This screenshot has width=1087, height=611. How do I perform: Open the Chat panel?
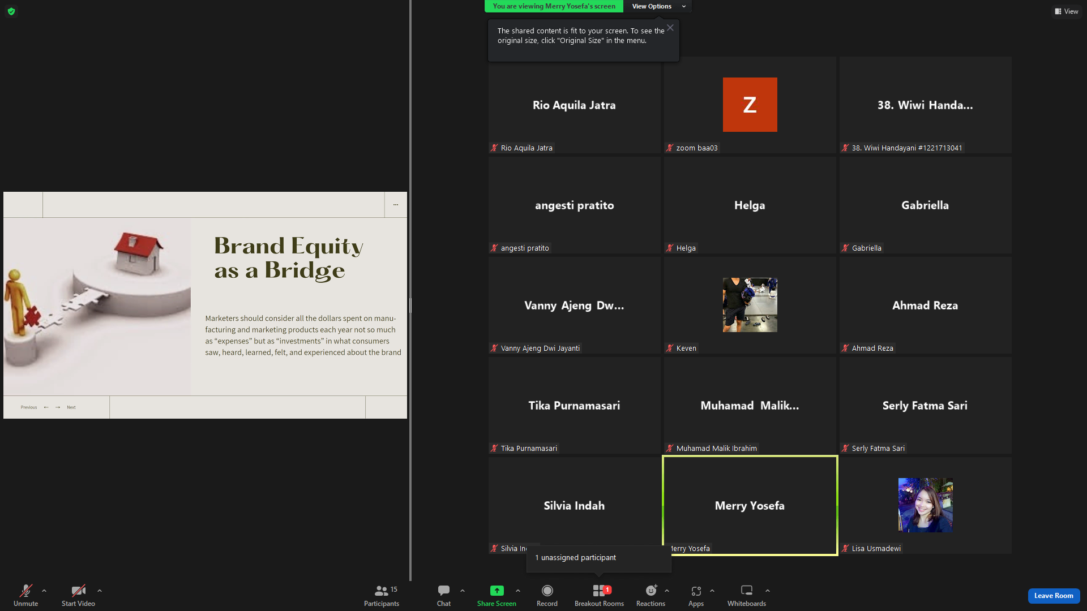pyautogui.click(x=444, y=596)
